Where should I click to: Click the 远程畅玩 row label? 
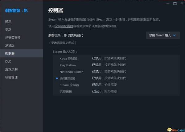click(66, 92)
